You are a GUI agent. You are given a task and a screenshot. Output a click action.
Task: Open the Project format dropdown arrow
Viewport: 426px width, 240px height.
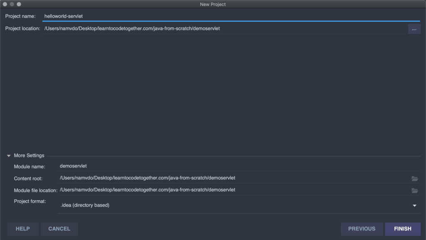pos(415,206)
